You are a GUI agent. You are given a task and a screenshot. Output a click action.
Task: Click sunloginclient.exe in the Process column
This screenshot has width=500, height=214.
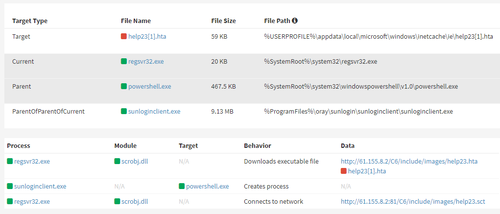(40, 187)
